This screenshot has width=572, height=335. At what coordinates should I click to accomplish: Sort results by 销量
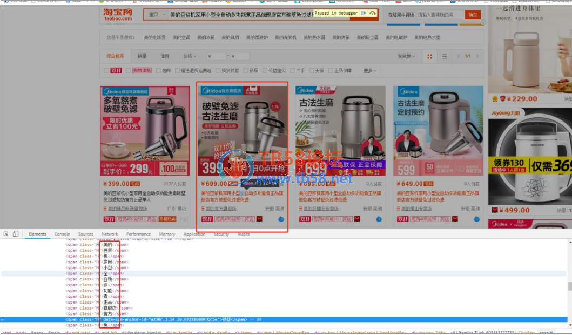click(x=142, y=56)
